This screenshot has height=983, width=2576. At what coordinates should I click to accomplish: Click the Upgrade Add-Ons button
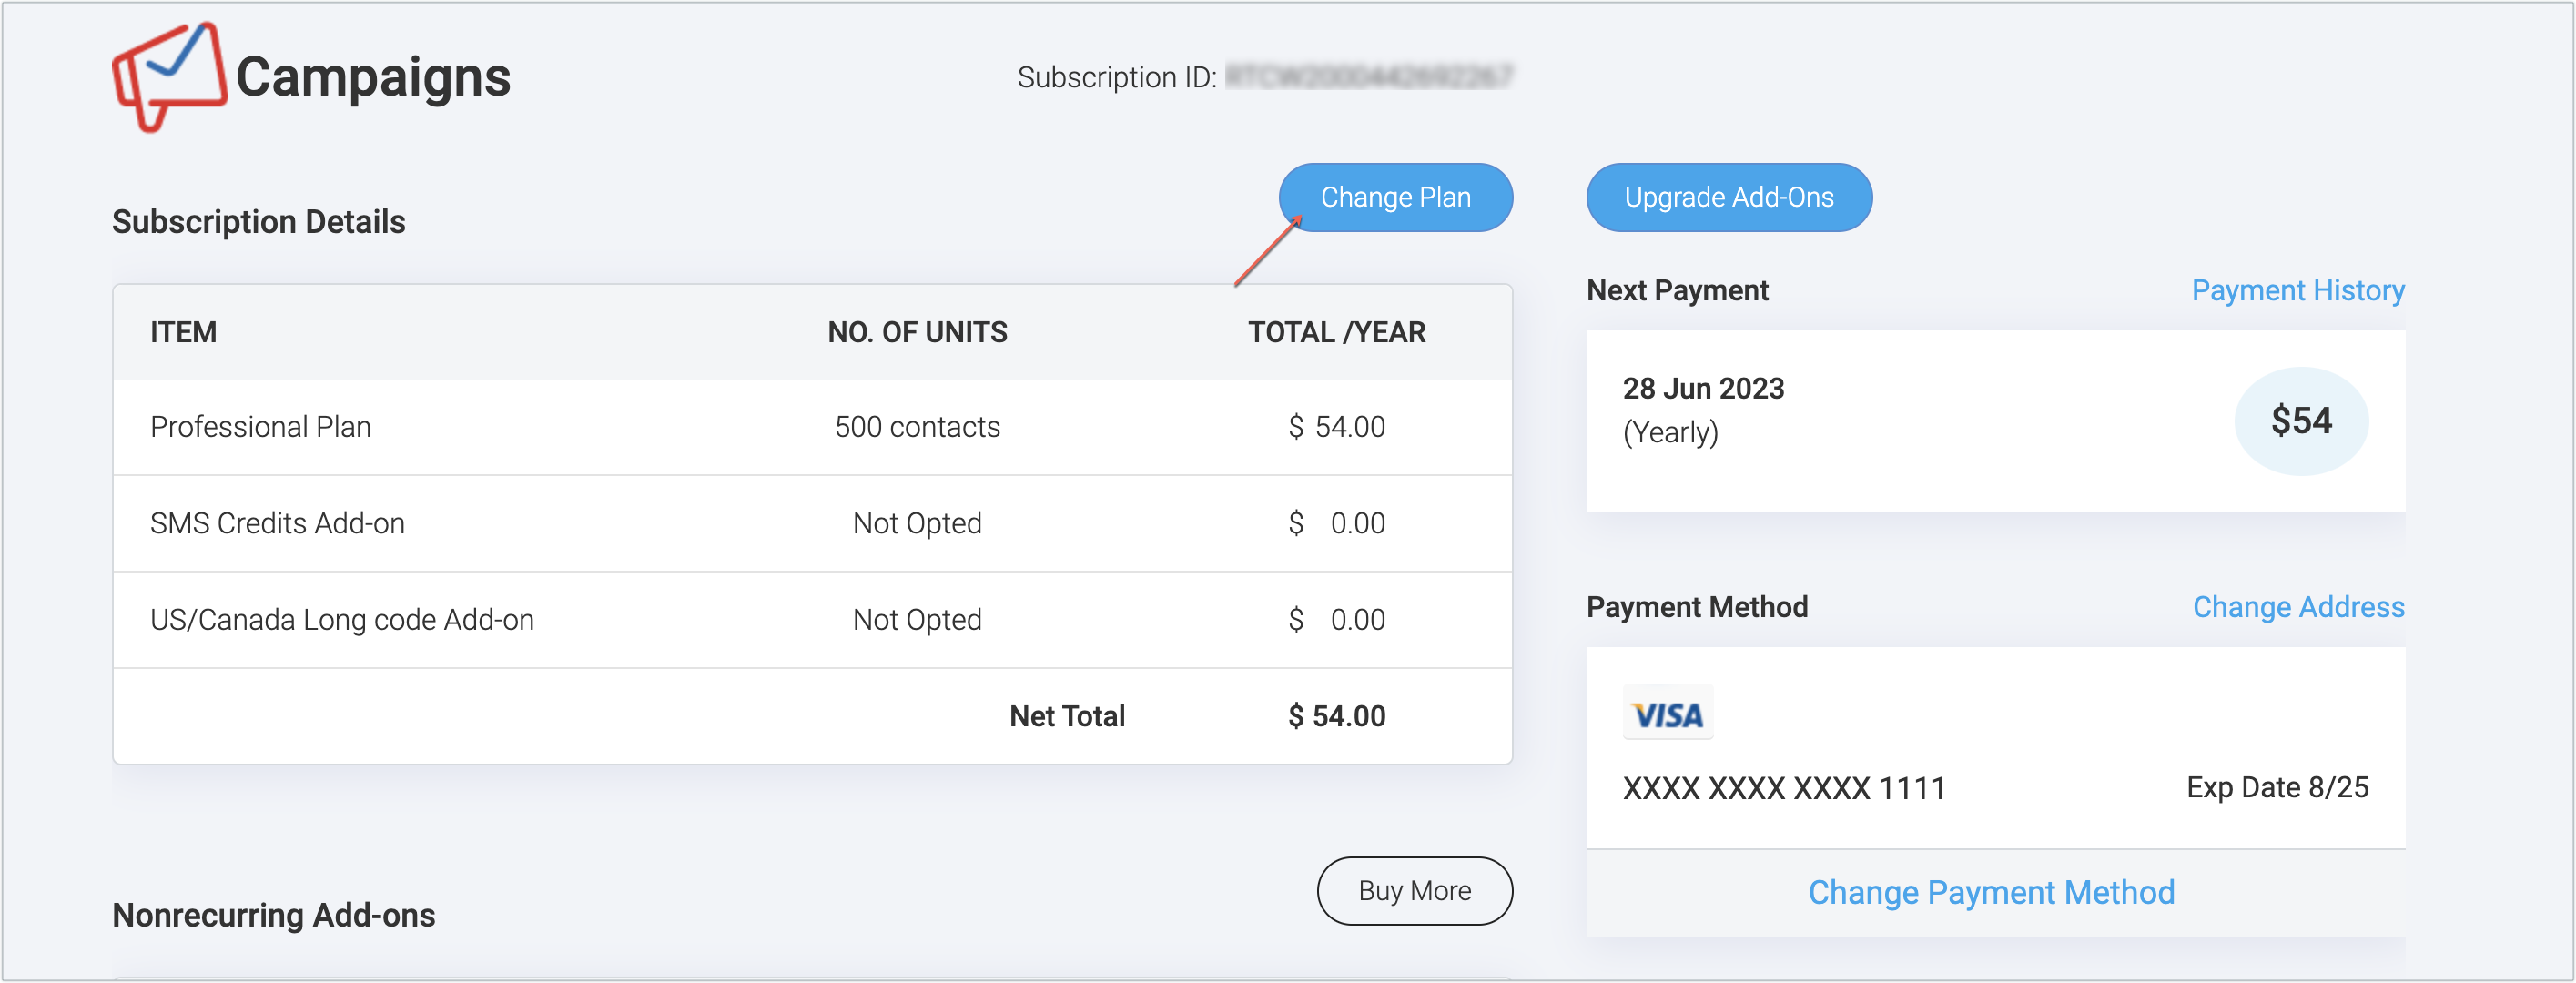(x=1729, y=198)
